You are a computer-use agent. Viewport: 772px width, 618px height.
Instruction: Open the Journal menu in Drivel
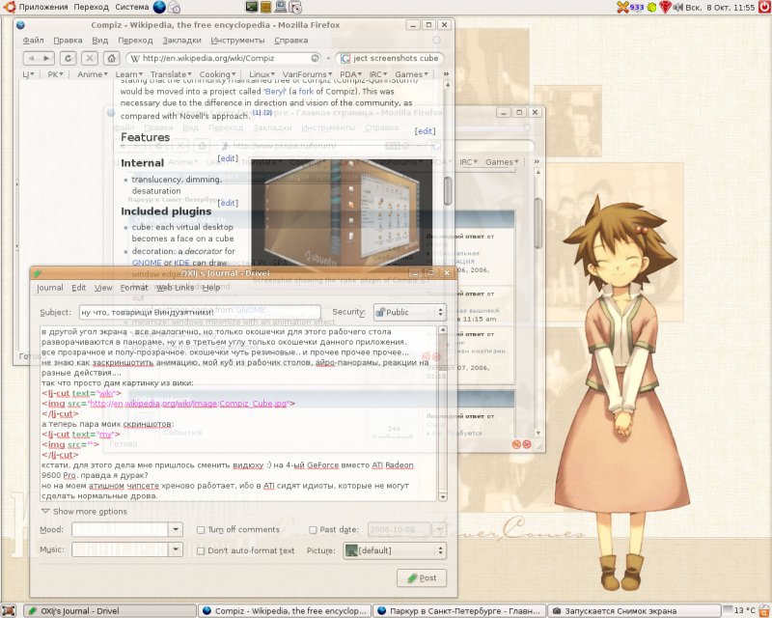(x=49, y=288)
